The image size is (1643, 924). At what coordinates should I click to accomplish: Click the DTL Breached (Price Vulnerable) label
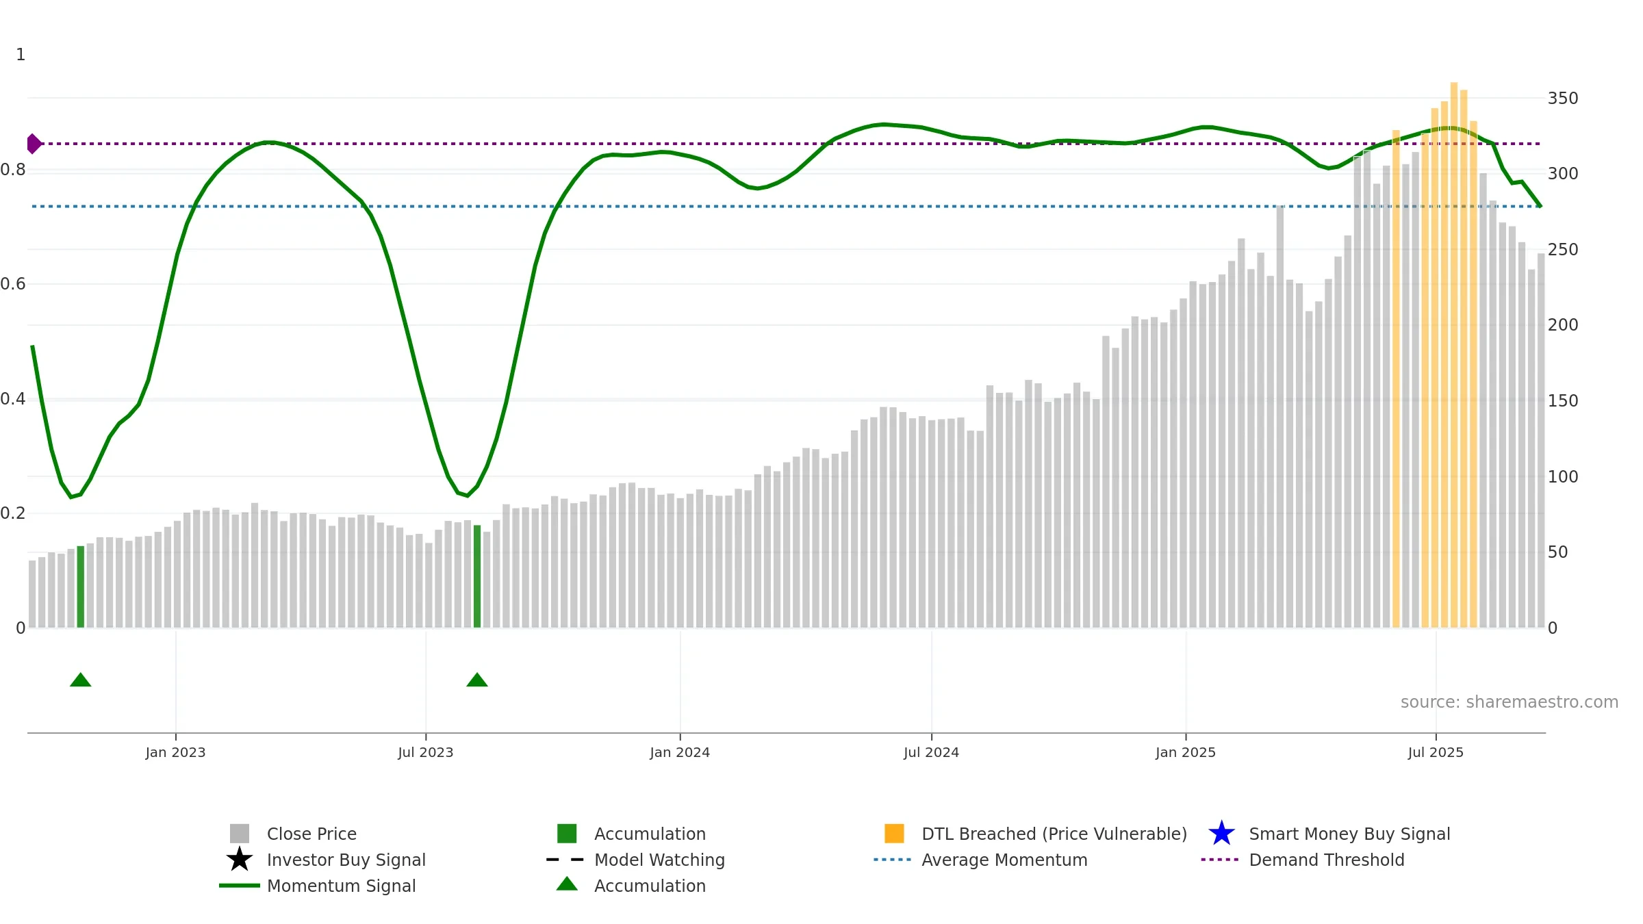coord(1054,834)
